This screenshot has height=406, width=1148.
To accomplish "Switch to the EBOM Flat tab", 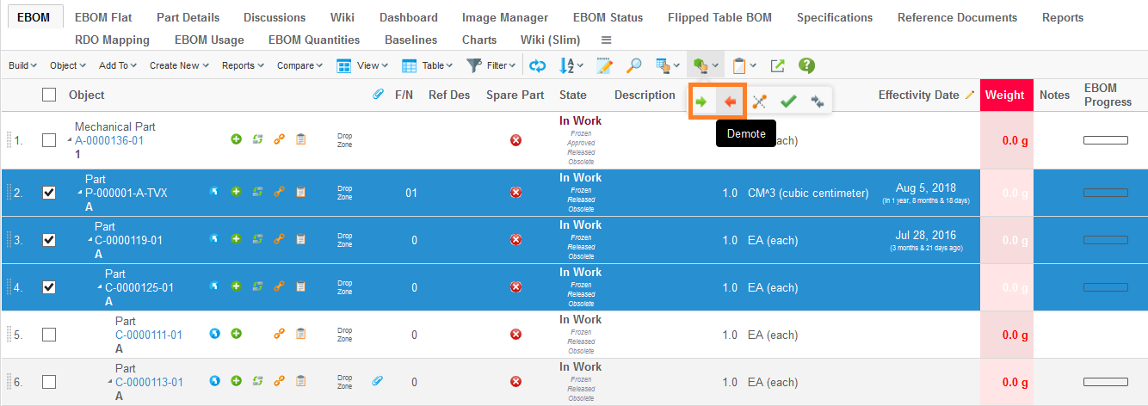I will 103,17.
